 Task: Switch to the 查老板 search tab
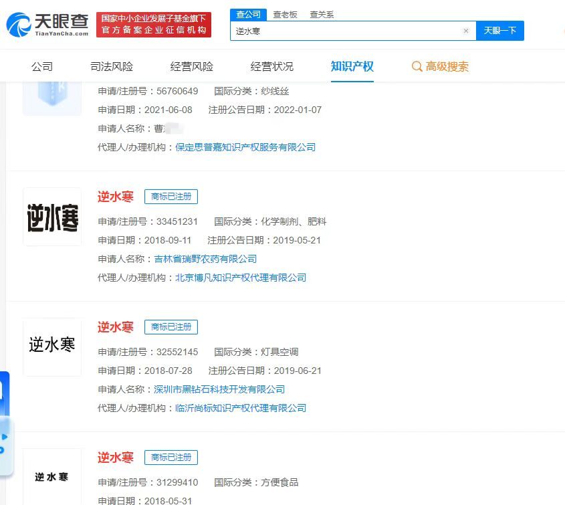286,13
